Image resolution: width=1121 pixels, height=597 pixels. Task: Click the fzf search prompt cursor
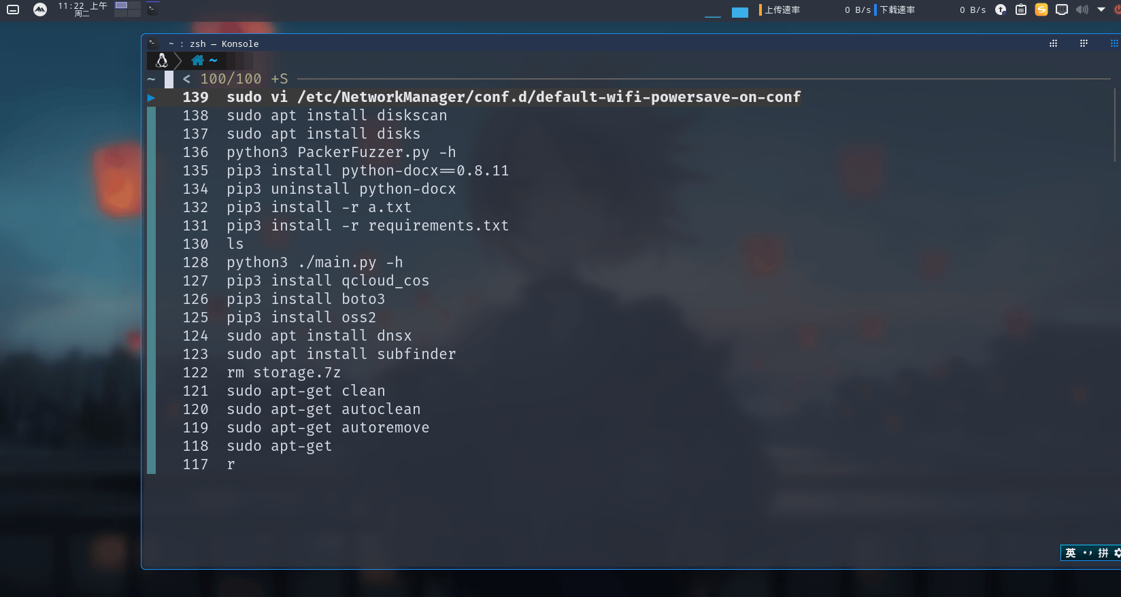click(169, 79)
